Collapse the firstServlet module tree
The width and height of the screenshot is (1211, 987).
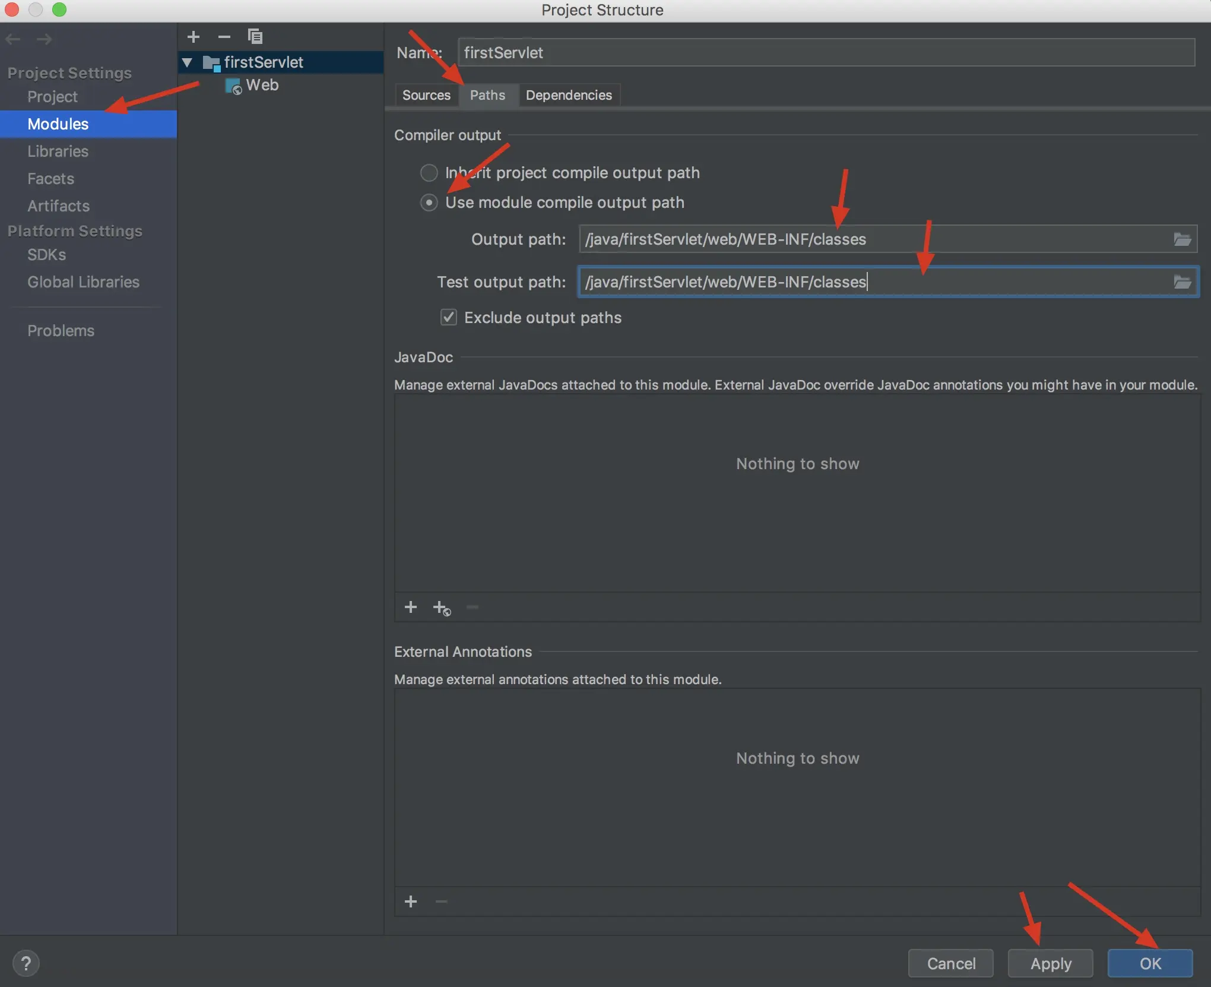[x=188, y=62]
